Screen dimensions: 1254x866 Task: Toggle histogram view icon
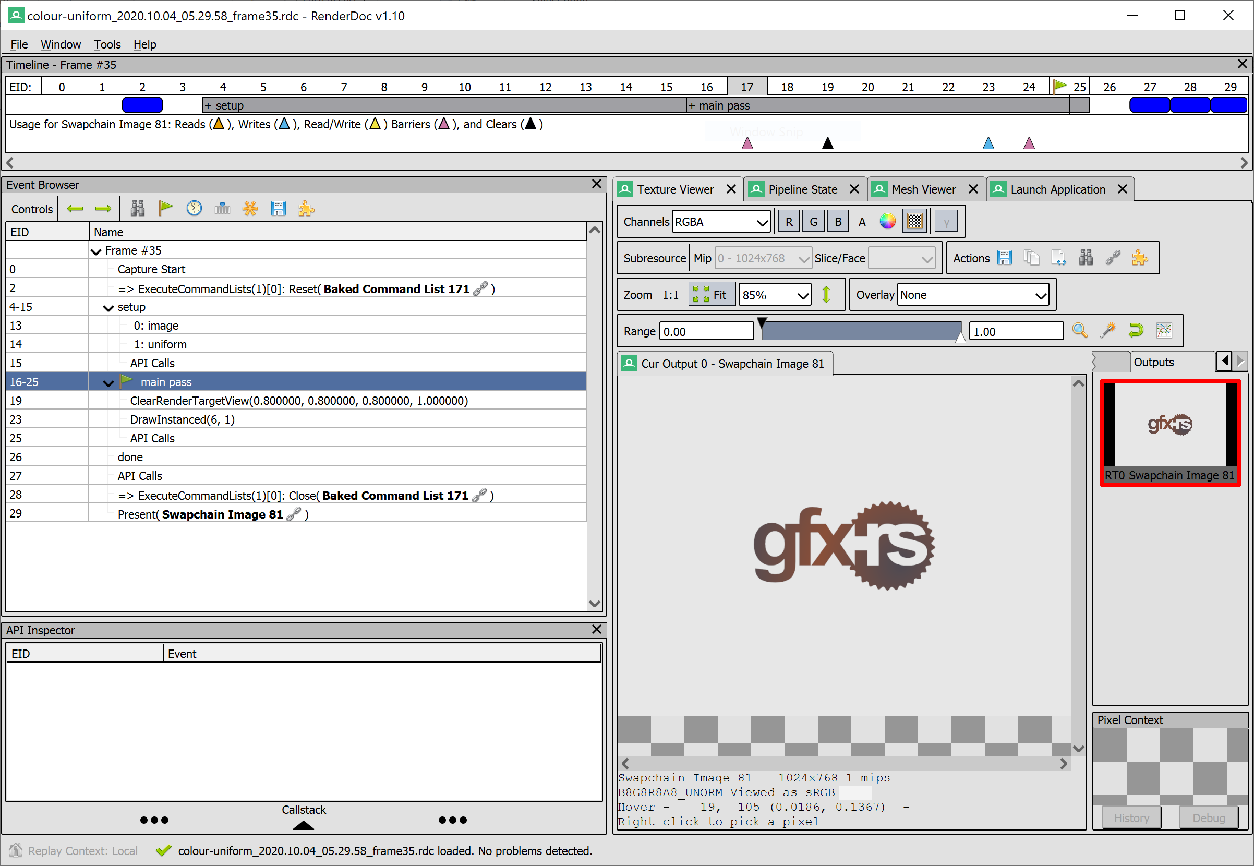tap(1164, 330)
